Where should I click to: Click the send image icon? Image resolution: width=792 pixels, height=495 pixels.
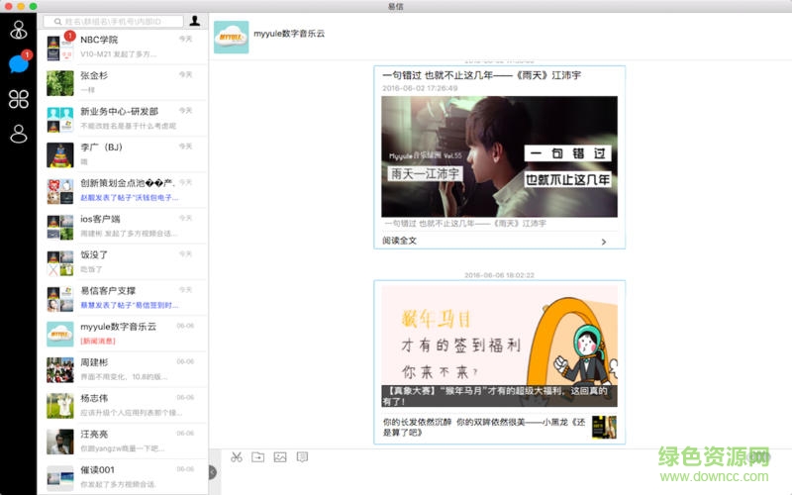click(x=280, y=456)
